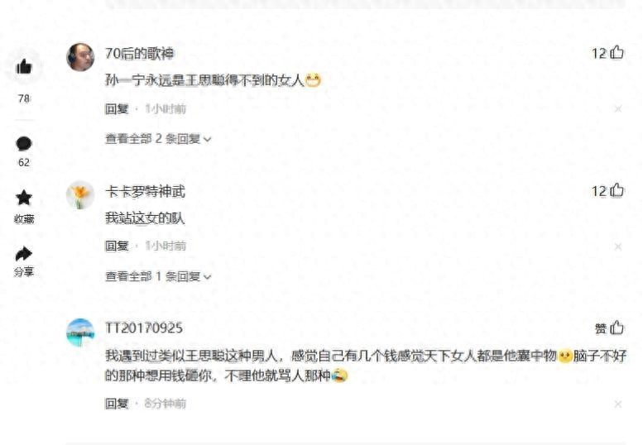The height and width of the screenshot is (445, 643).
Task: Open comments via the speech bubble icon
Action: tap(24, 144)
